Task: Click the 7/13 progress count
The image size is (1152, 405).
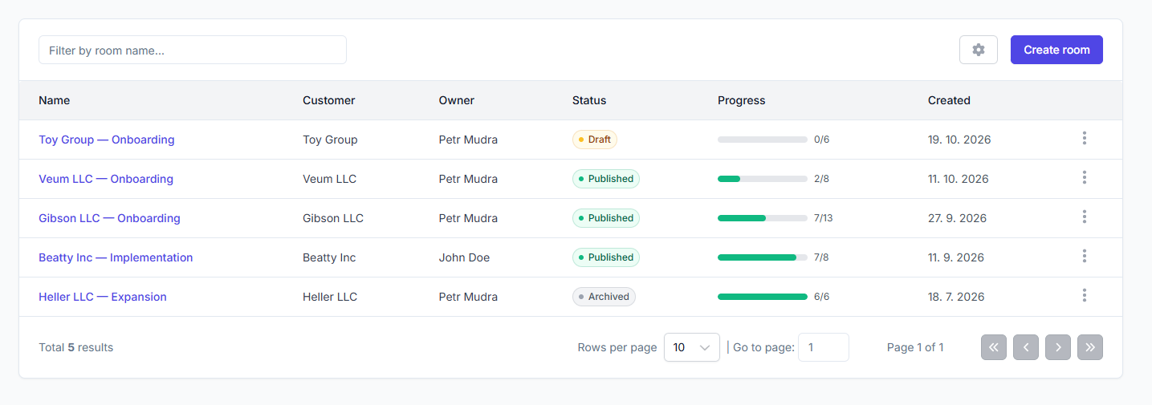Action: (823, 218)
